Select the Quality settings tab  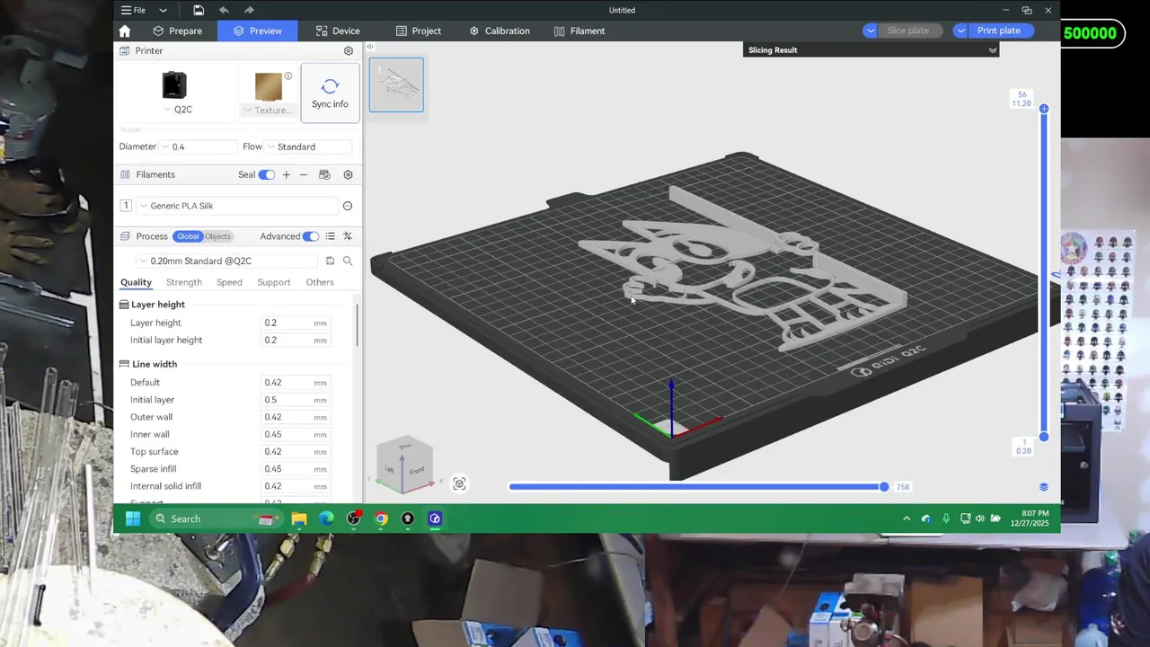(x=137, y=282)
